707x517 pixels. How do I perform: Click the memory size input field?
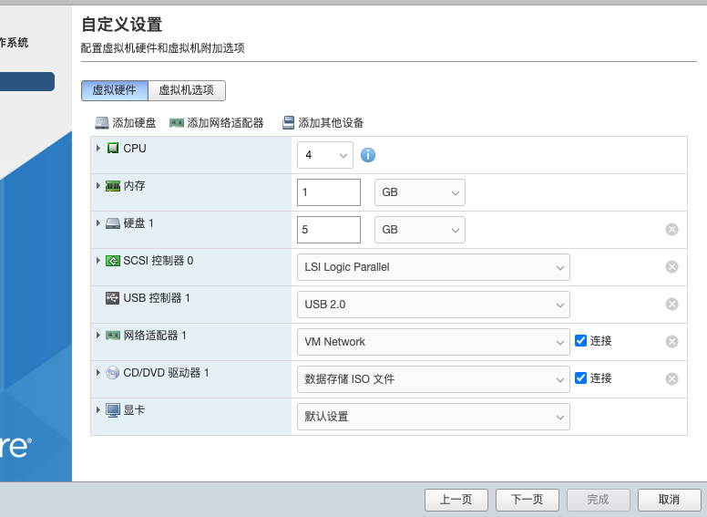329,192
